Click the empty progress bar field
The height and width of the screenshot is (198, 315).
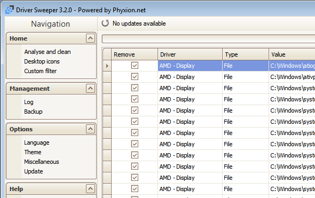208,39
